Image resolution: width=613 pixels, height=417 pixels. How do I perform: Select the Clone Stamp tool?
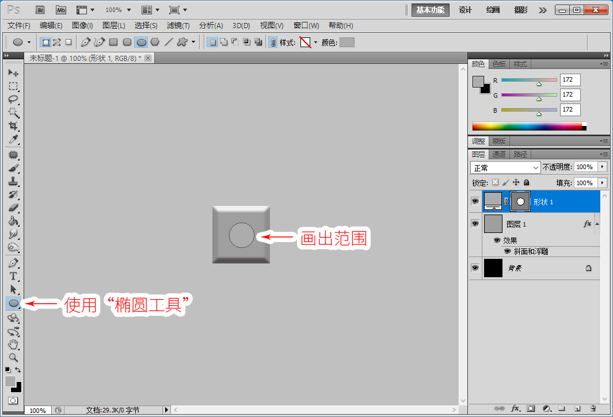[13, 181]
